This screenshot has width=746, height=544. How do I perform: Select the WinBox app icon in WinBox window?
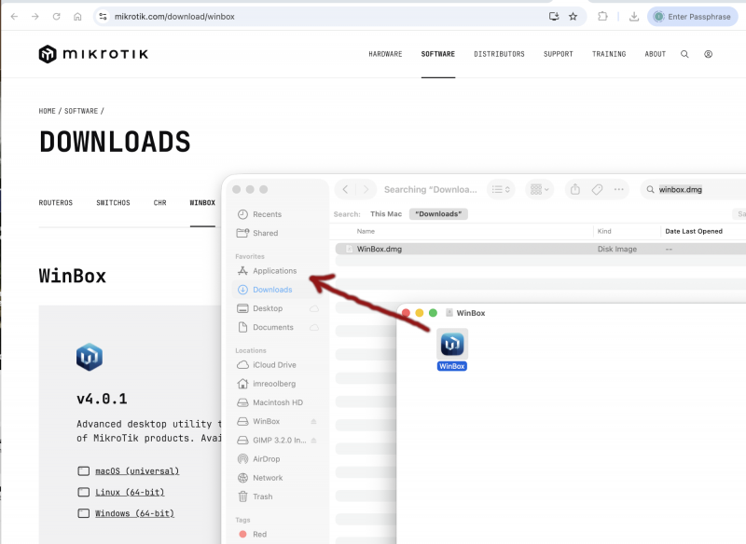pyautogui.click(x=452, y=345)
